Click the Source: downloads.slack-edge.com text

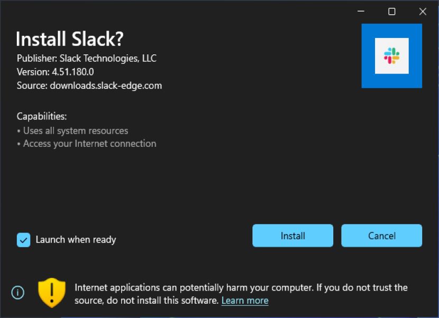tap(89, 86)
